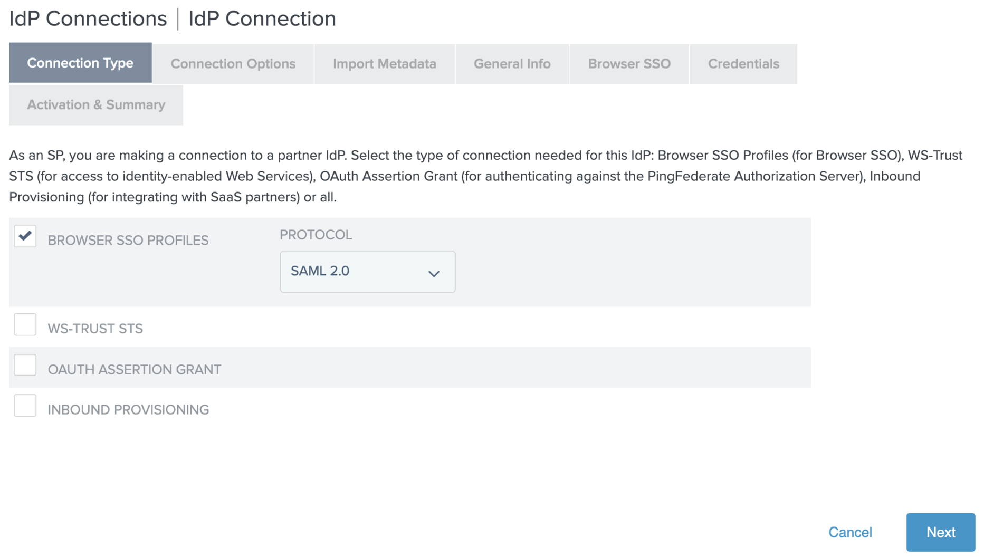
Task: Switch to the Browser SSO tab
Action: pyautogui.click(x=629, y=64)
